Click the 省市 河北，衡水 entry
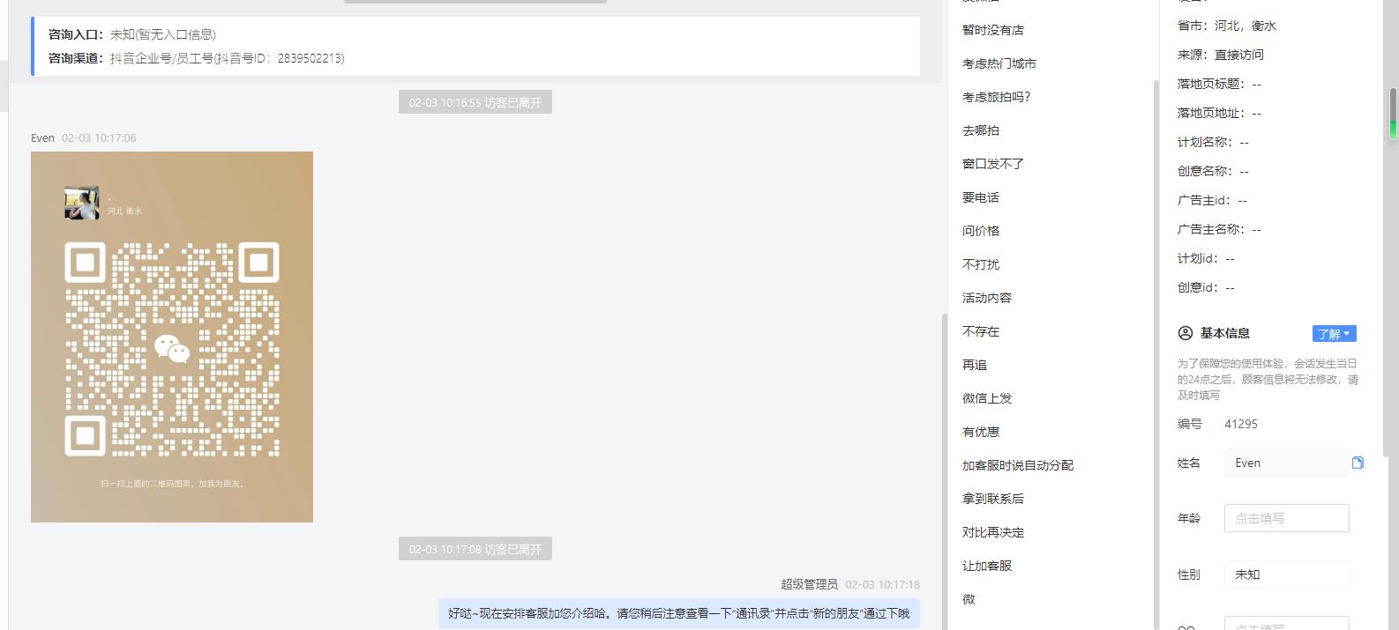 [1226, 26]
